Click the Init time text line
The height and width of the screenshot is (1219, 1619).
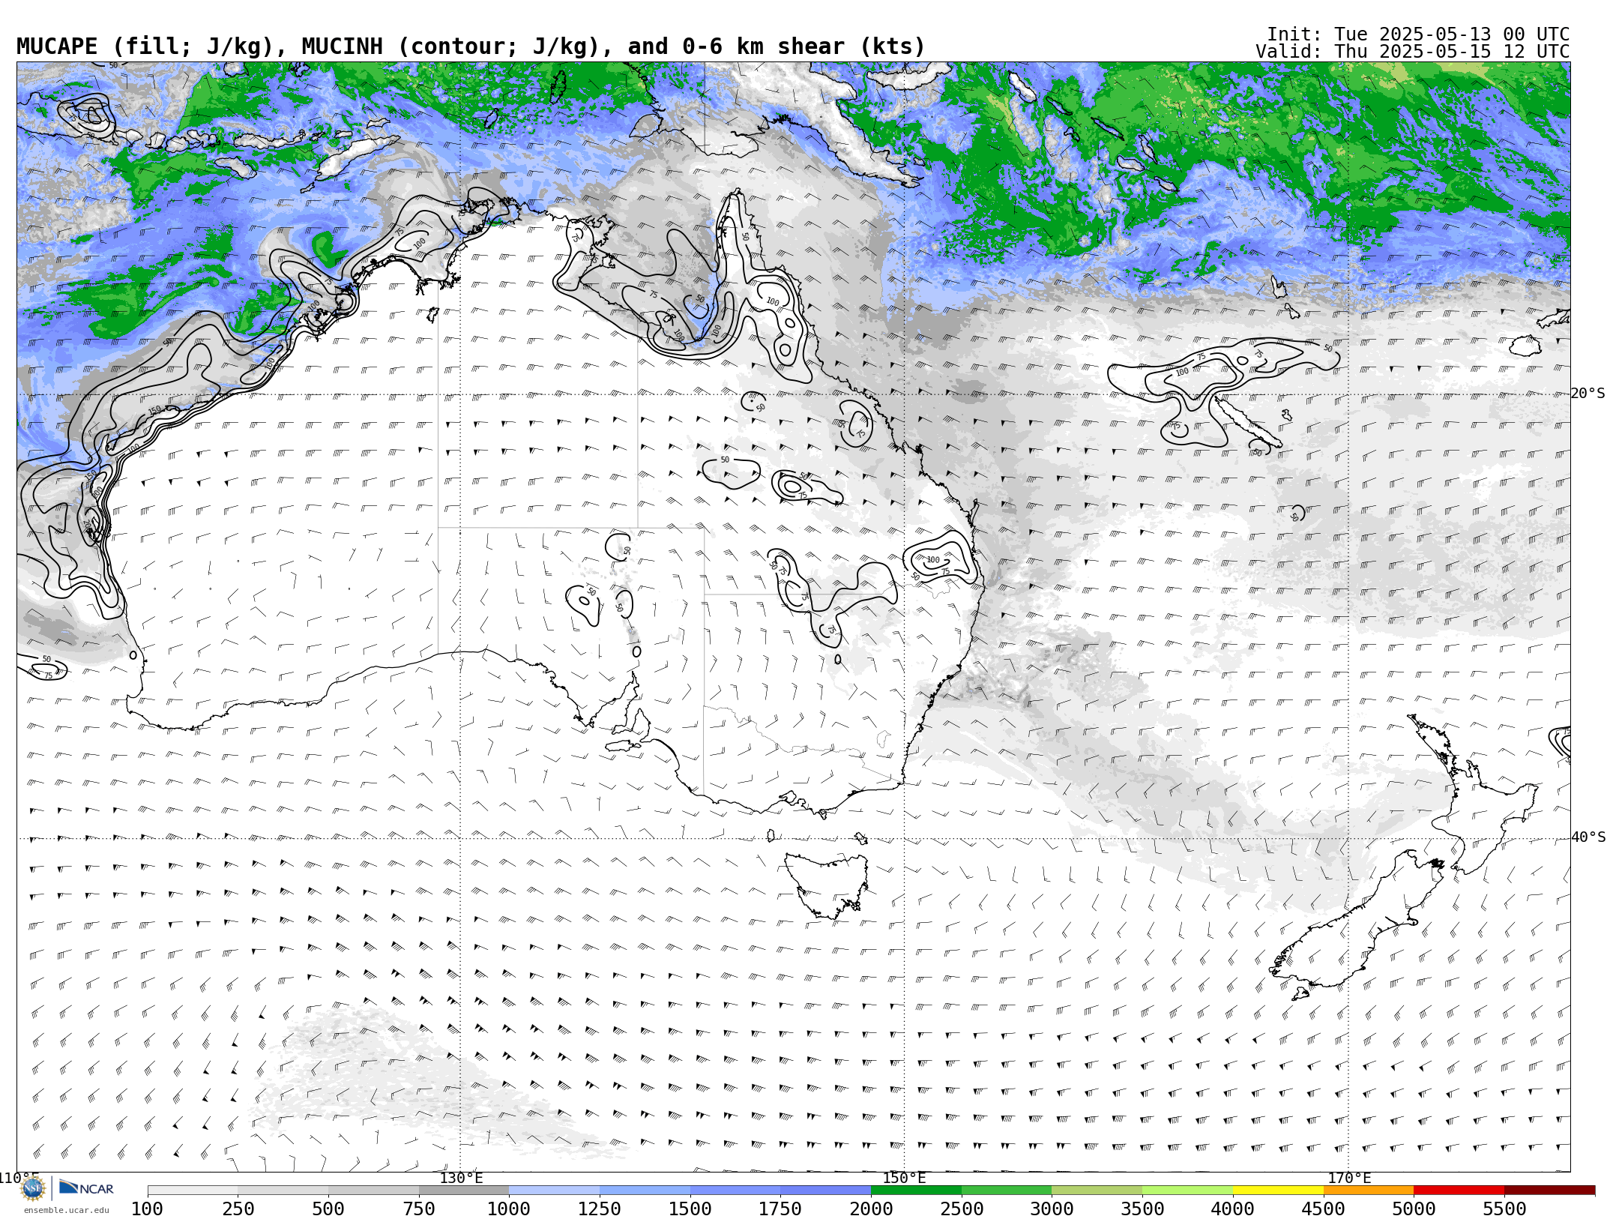click(x=1418, y=34)
